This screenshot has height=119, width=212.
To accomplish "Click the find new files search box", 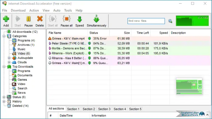I will 146,21.
